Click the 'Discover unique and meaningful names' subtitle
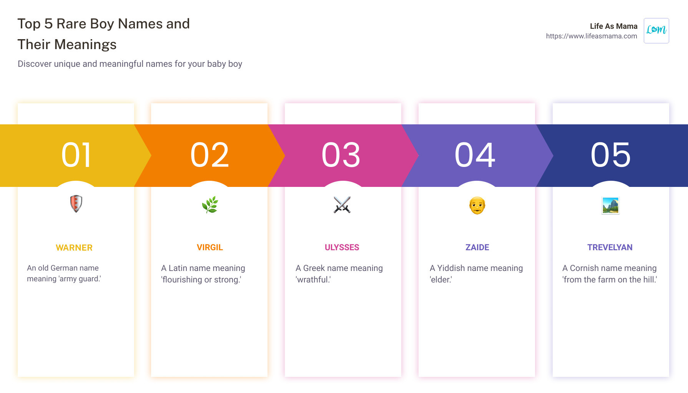Image resolution: width=688 pixels, height=393 pixels. point(130,64)
